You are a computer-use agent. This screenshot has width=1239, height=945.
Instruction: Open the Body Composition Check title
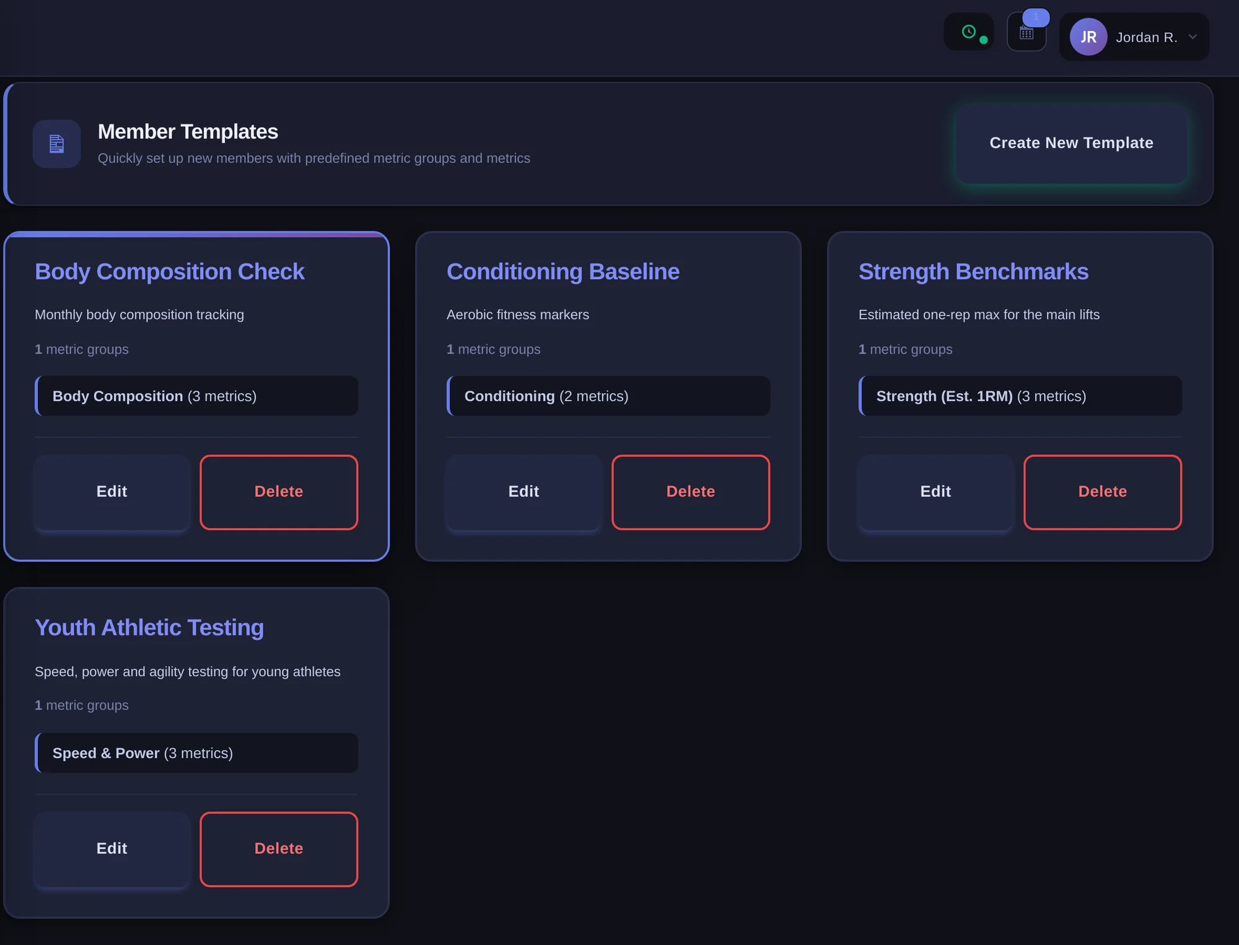point(170,272)
